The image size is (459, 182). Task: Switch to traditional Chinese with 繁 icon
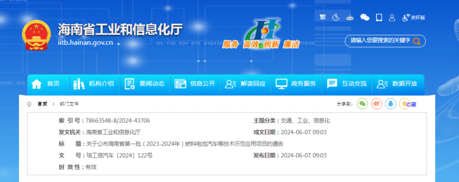point(323,17)
